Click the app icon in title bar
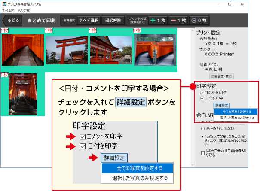 pyautogui.click(x=4, y=4)
